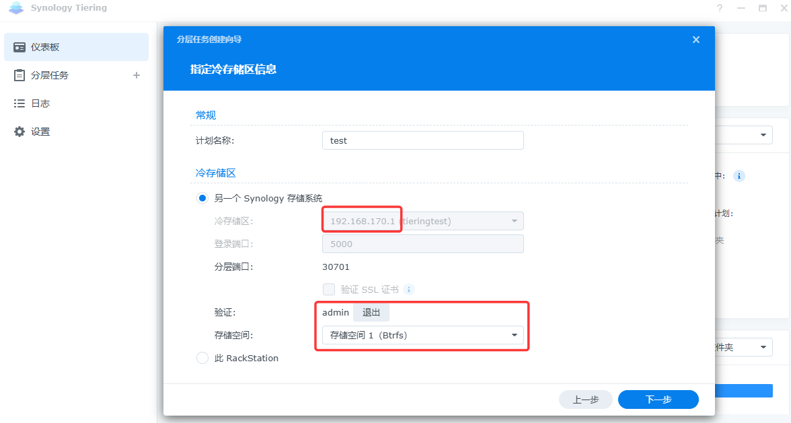Toggle the 验证 SSL 证书 checkbox
The height and width of the screenshot is (423, 791).
[x=329, y=289]
